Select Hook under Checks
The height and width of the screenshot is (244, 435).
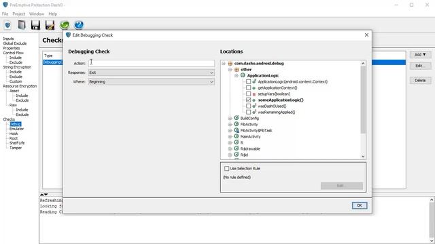tap(14, 134)
